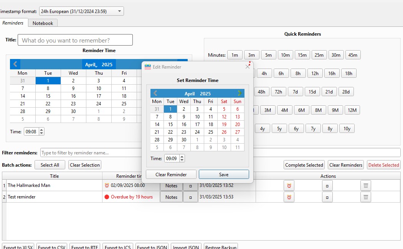Open month selector April in dialog calendar

[x=190, y=93]
